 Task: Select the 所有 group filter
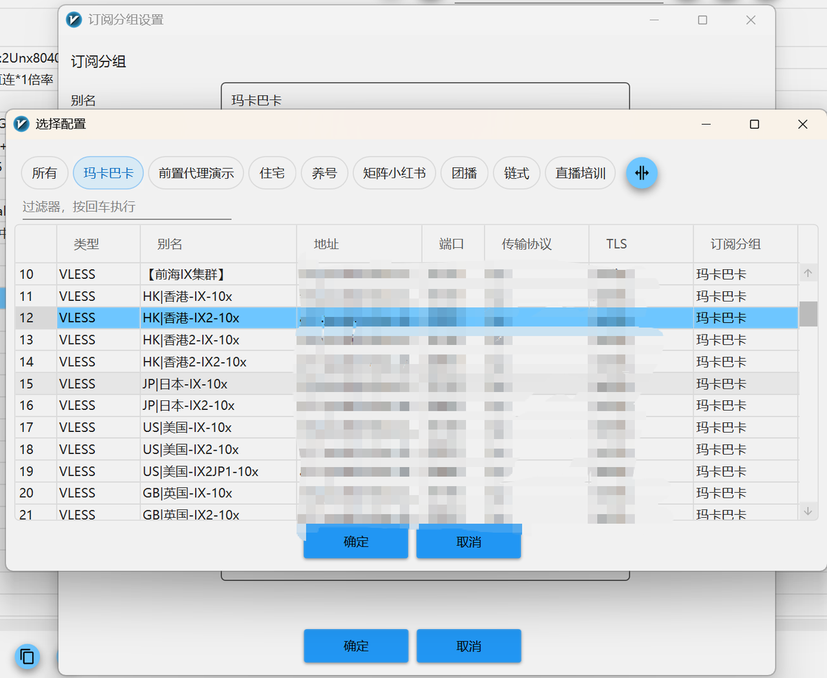(x=44, y=173)
